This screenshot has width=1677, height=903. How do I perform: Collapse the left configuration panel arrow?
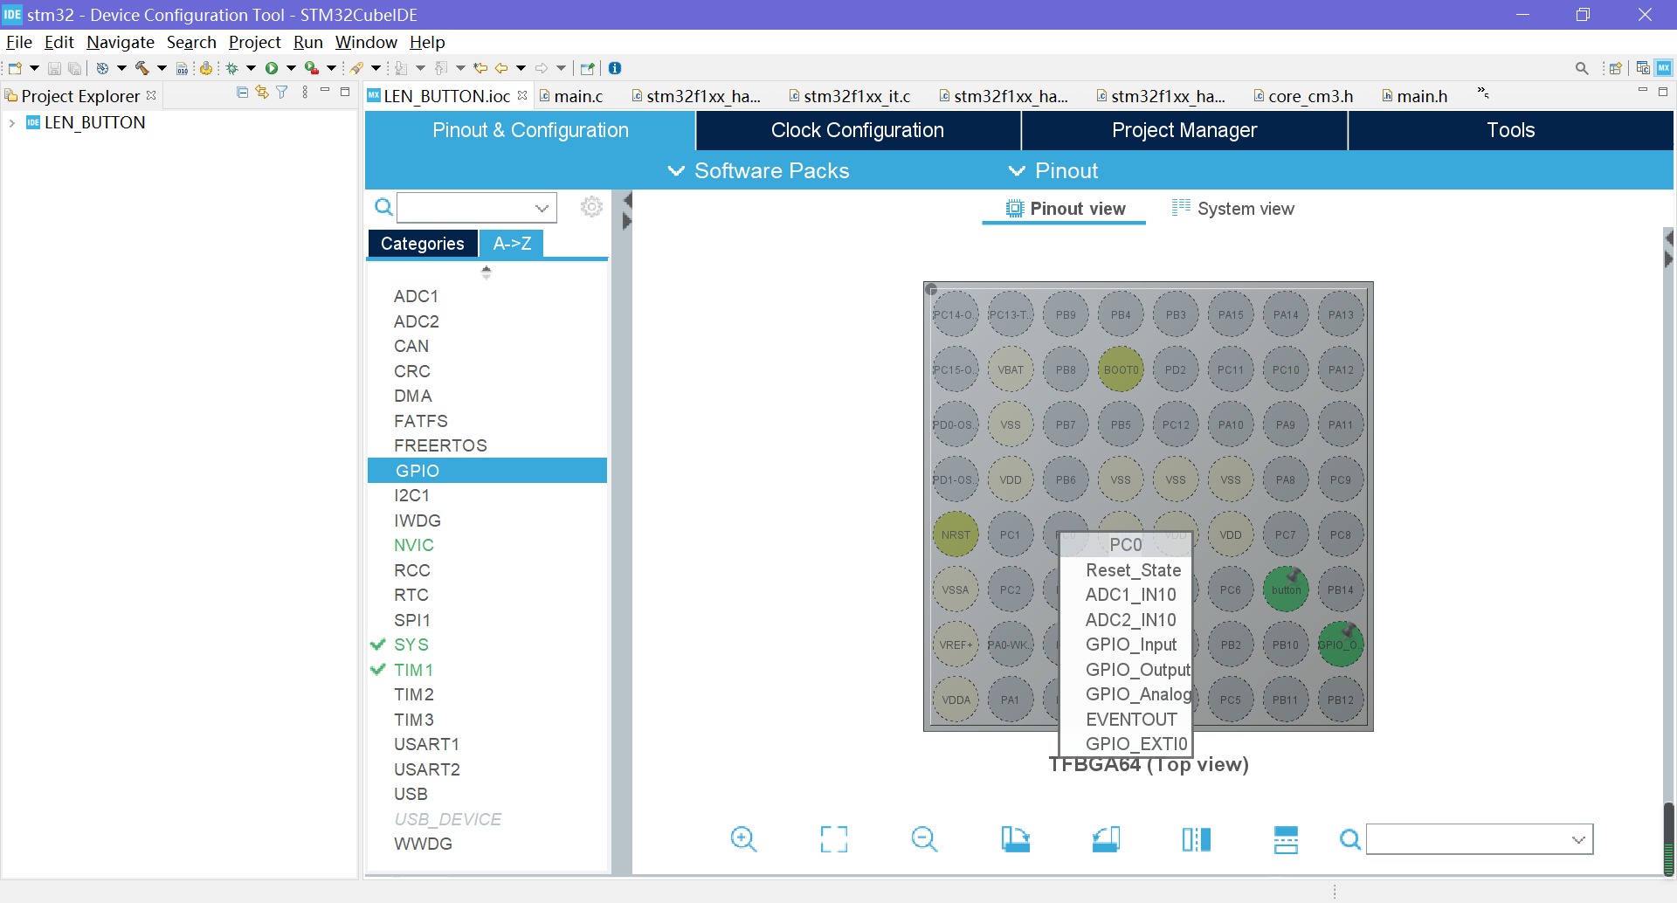click(627, 201)
